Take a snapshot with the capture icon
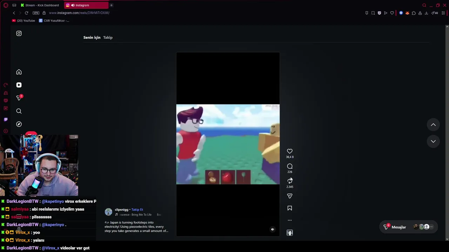 (x=373, y=13)
